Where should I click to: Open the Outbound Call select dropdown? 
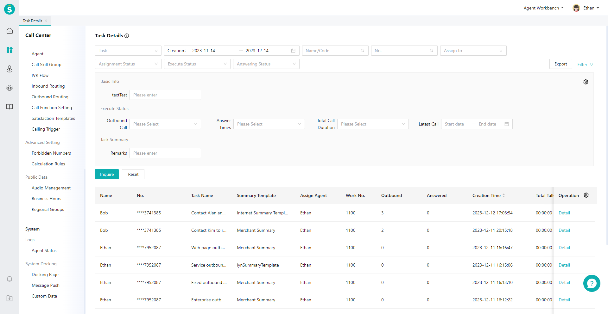click(165, 124)
